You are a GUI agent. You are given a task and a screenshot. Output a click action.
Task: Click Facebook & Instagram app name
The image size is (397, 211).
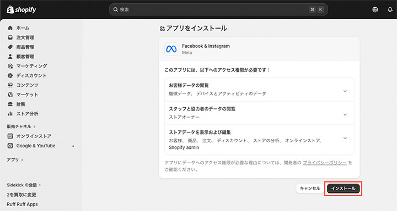coord(206,46)
